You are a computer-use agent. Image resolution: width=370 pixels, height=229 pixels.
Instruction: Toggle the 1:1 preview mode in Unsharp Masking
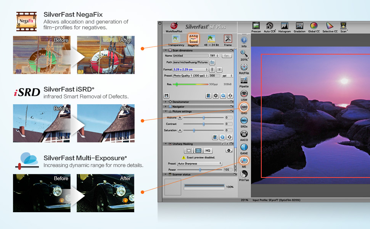tap(198, 150)
